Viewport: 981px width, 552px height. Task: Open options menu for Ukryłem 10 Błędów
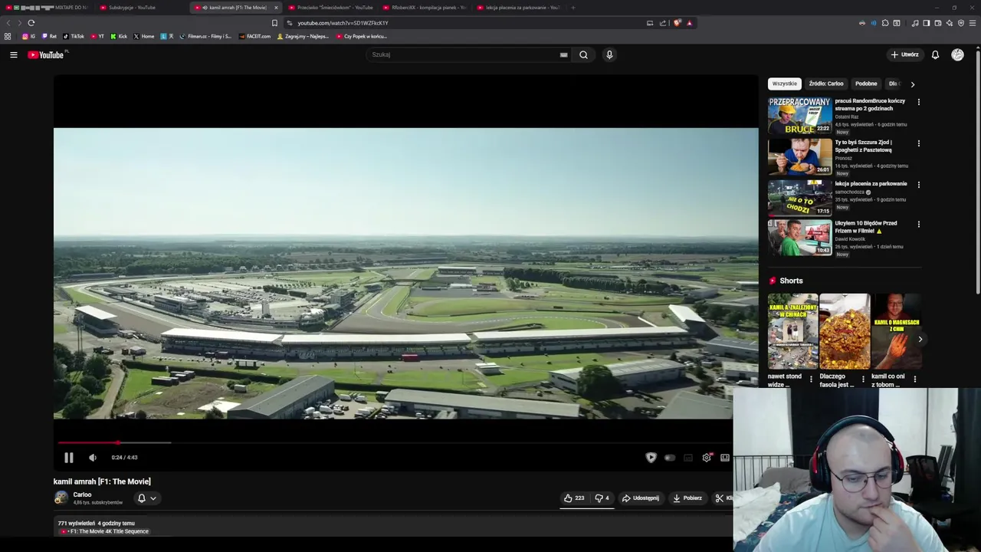(918, 225)
